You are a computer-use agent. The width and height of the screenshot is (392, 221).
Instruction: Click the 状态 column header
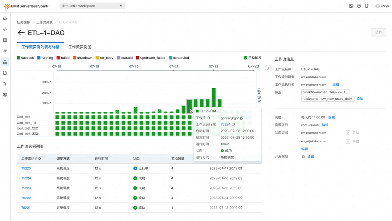click(x=136, y=159)
